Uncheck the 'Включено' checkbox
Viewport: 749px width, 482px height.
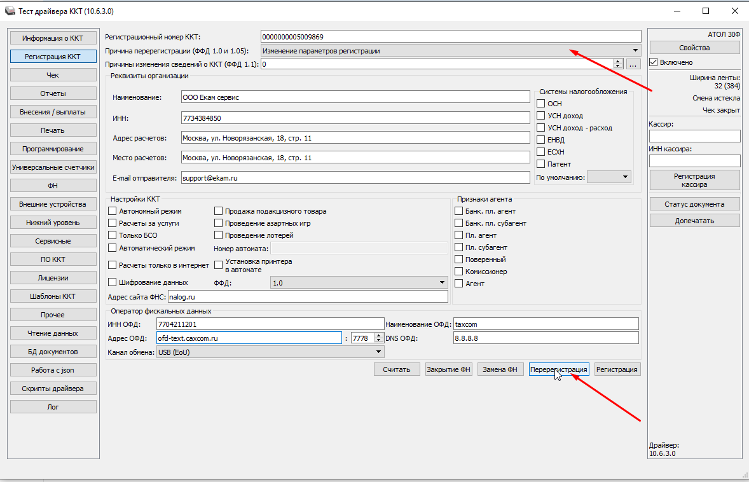click(654, 62)
